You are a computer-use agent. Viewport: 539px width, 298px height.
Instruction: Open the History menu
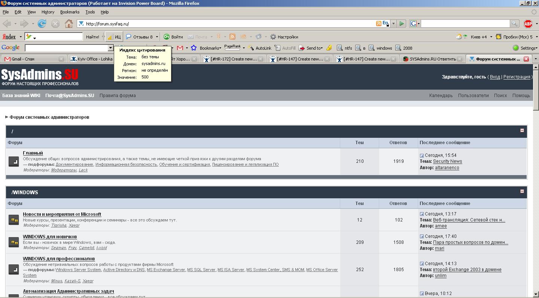point(48,12)
